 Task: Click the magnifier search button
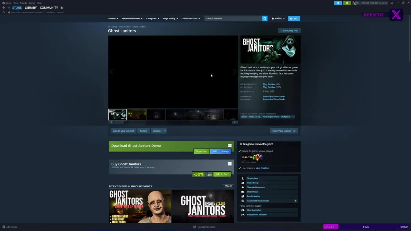265,18
